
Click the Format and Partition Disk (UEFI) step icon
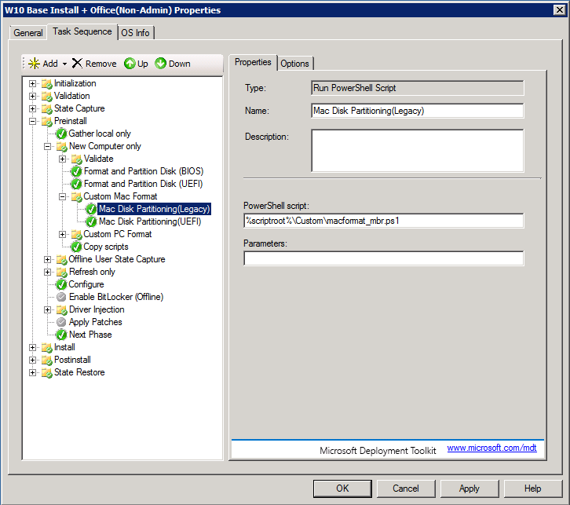coord(76,185)
